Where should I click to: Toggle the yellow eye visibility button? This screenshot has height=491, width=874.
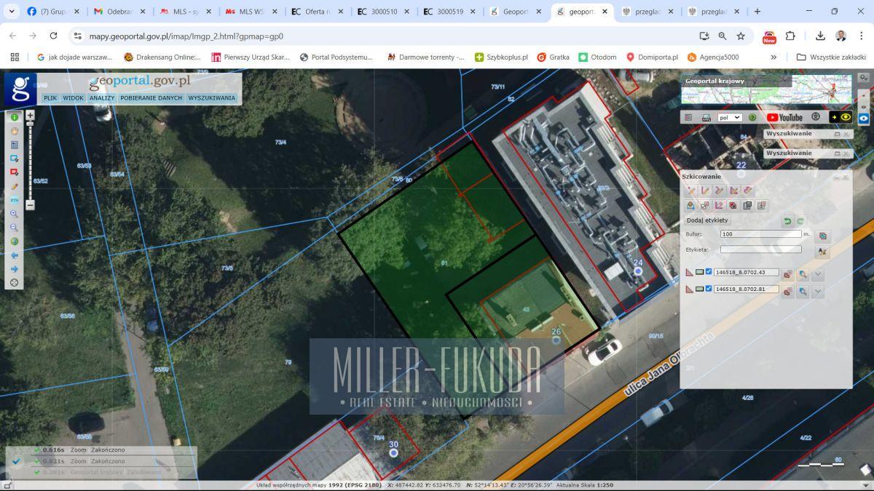point(846,117)
